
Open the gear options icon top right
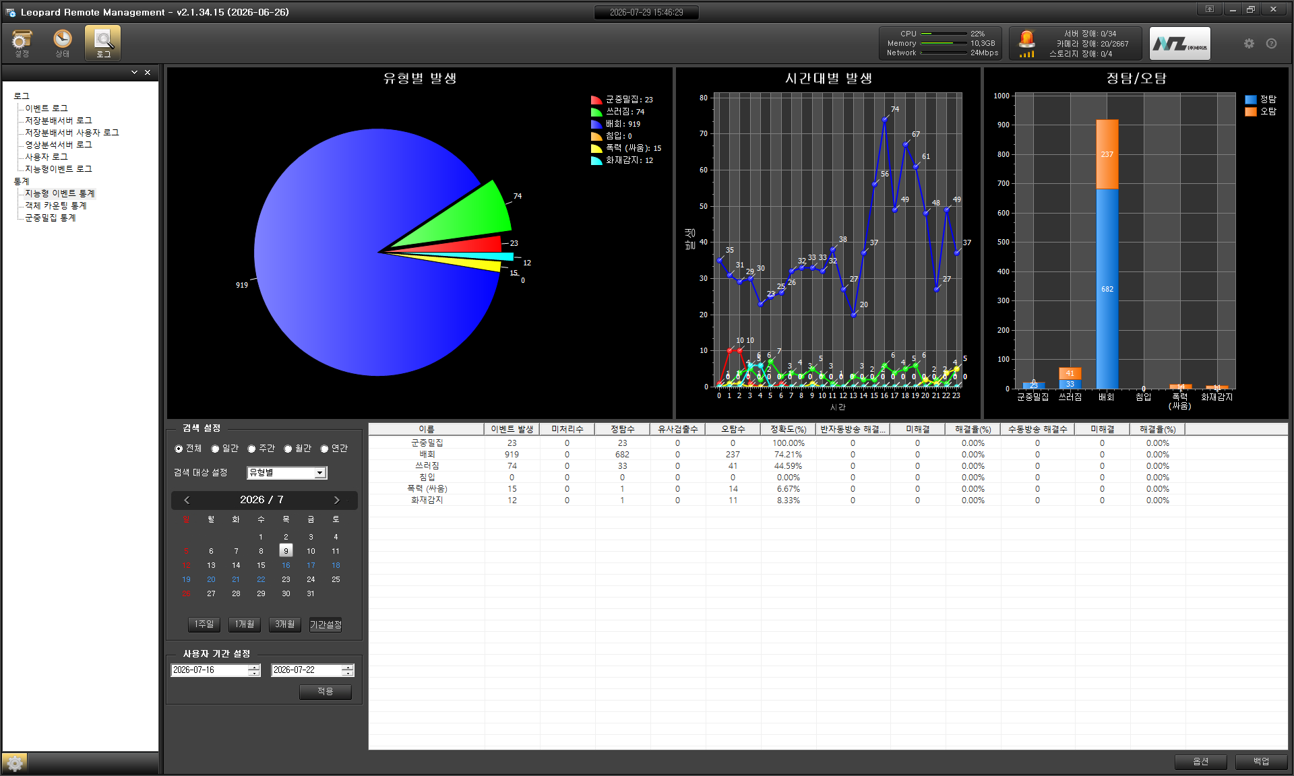(1249, 43)
